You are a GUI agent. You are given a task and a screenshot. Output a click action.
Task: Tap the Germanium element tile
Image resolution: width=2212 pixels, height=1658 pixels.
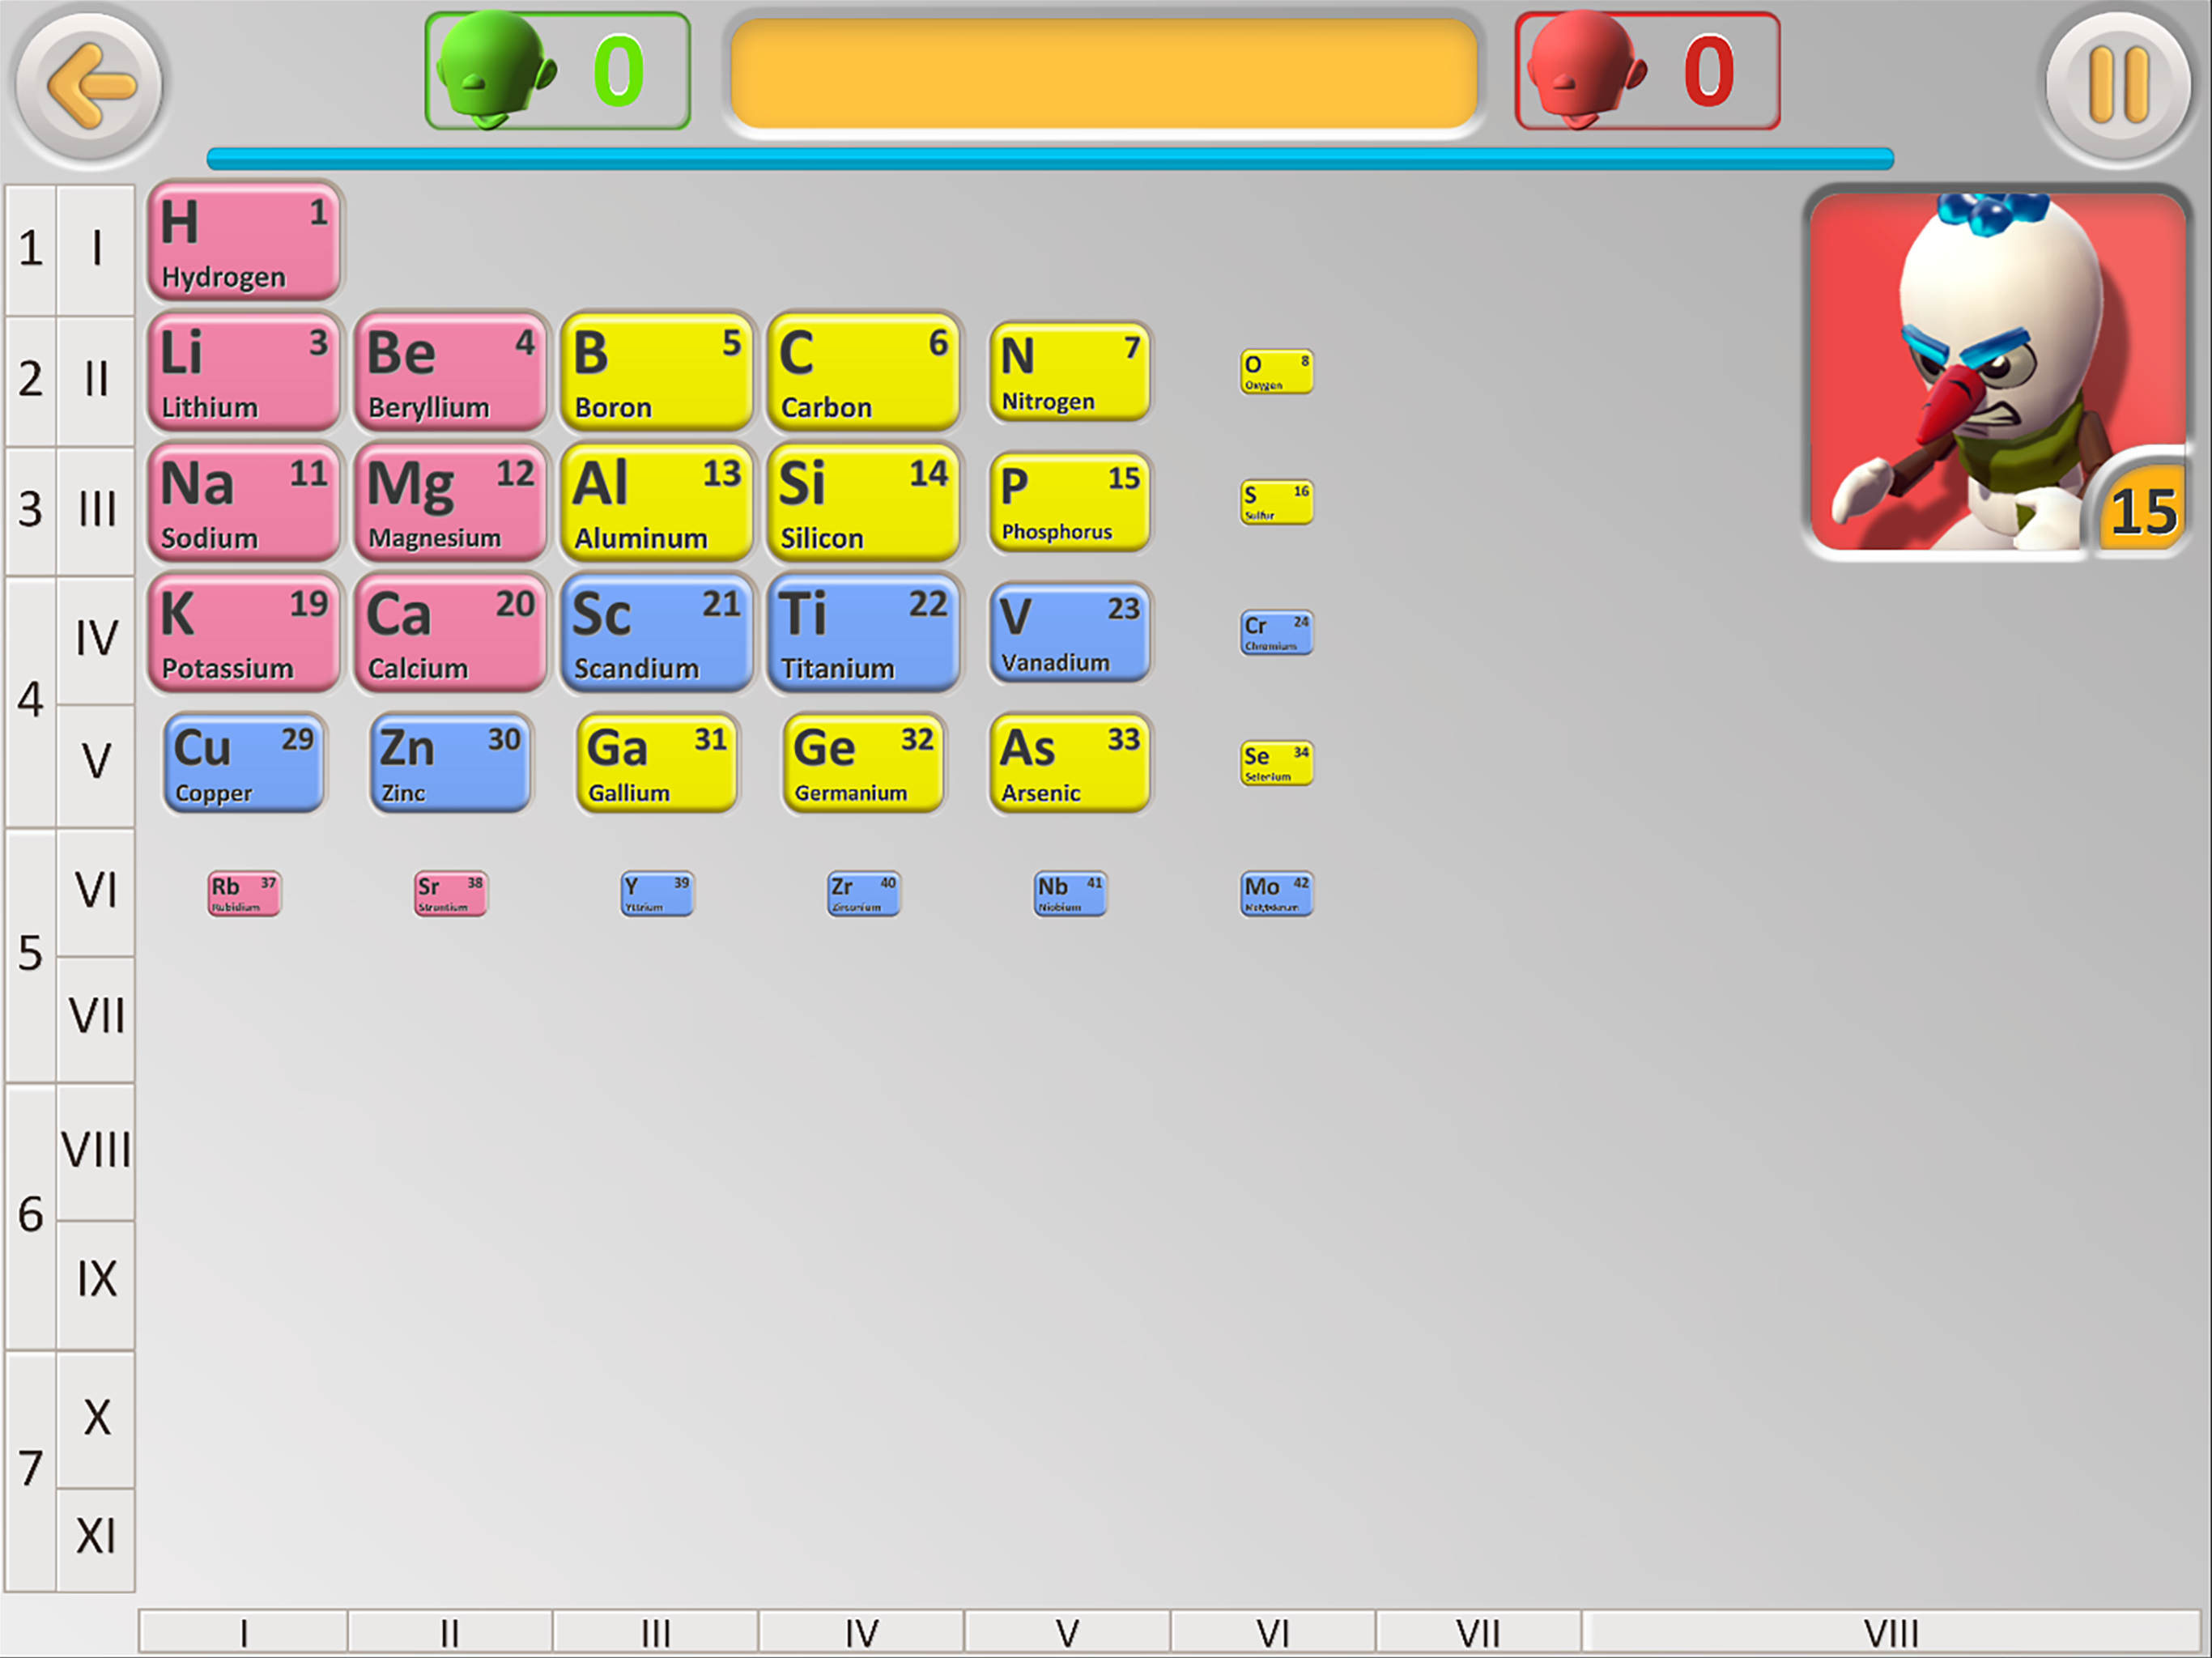coord(864,763)
